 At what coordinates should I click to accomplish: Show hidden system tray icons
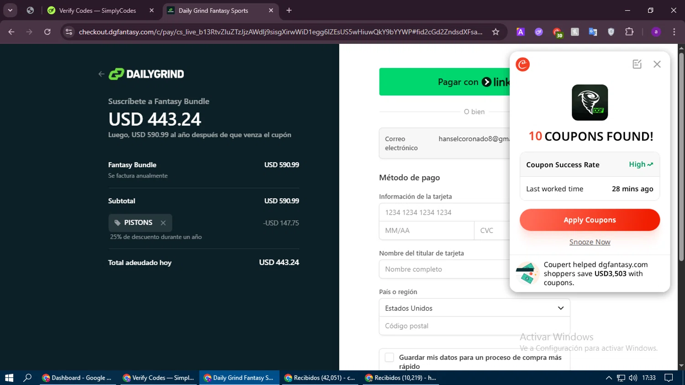click(x=609, y=378)
